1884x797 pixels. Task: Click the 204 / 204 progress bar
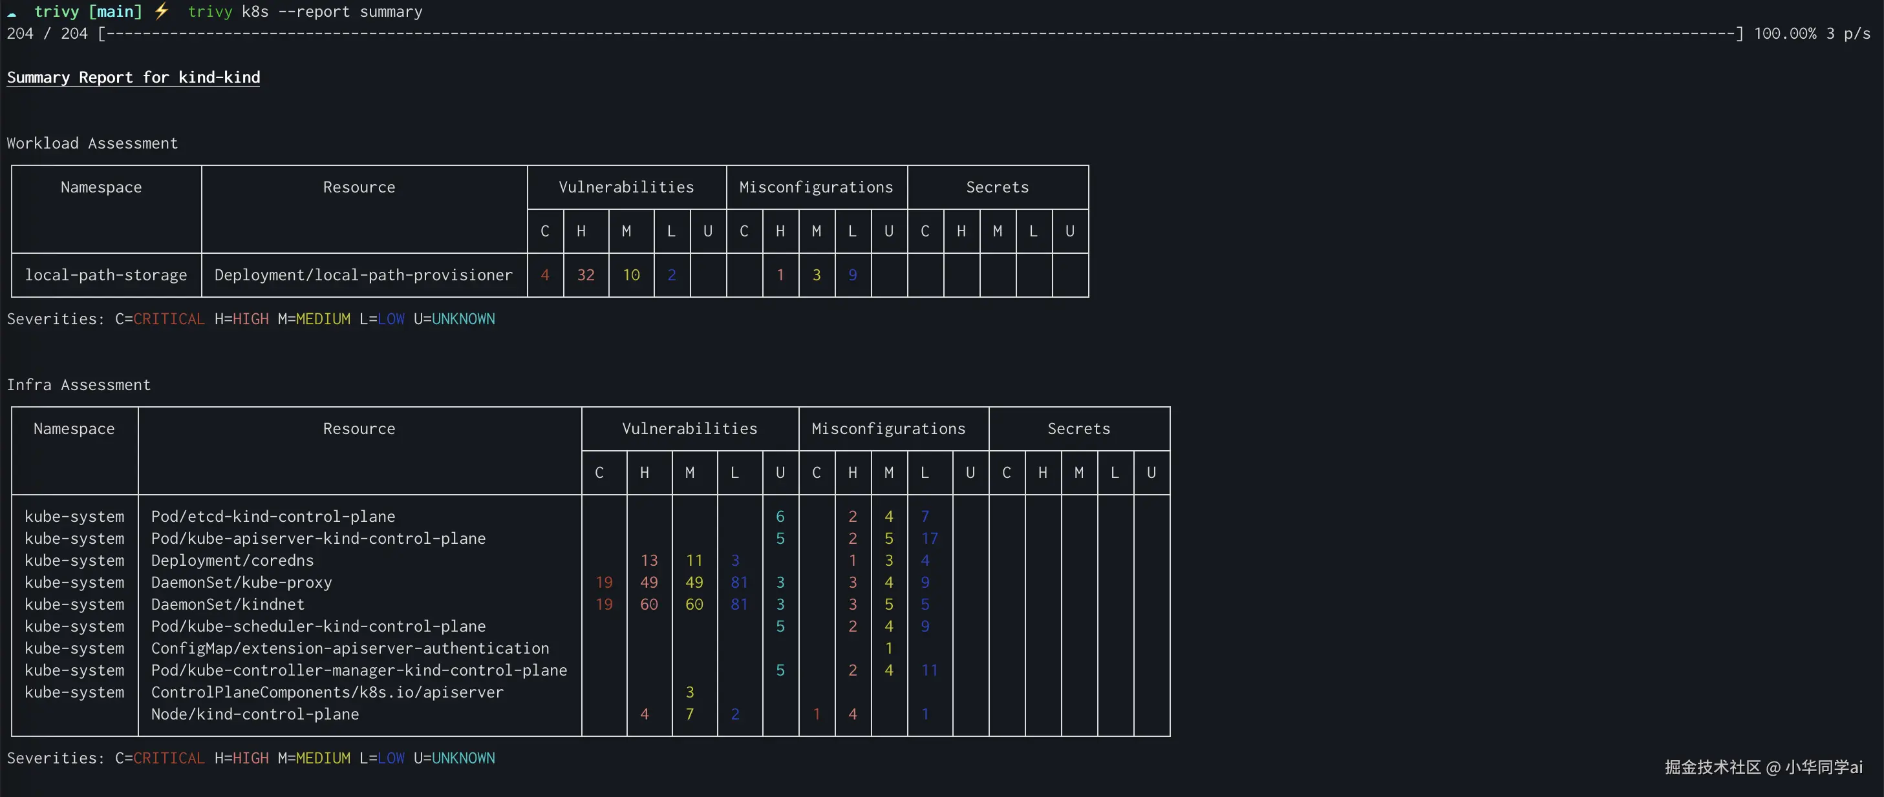pyautogui.click(x=920, y=34)
